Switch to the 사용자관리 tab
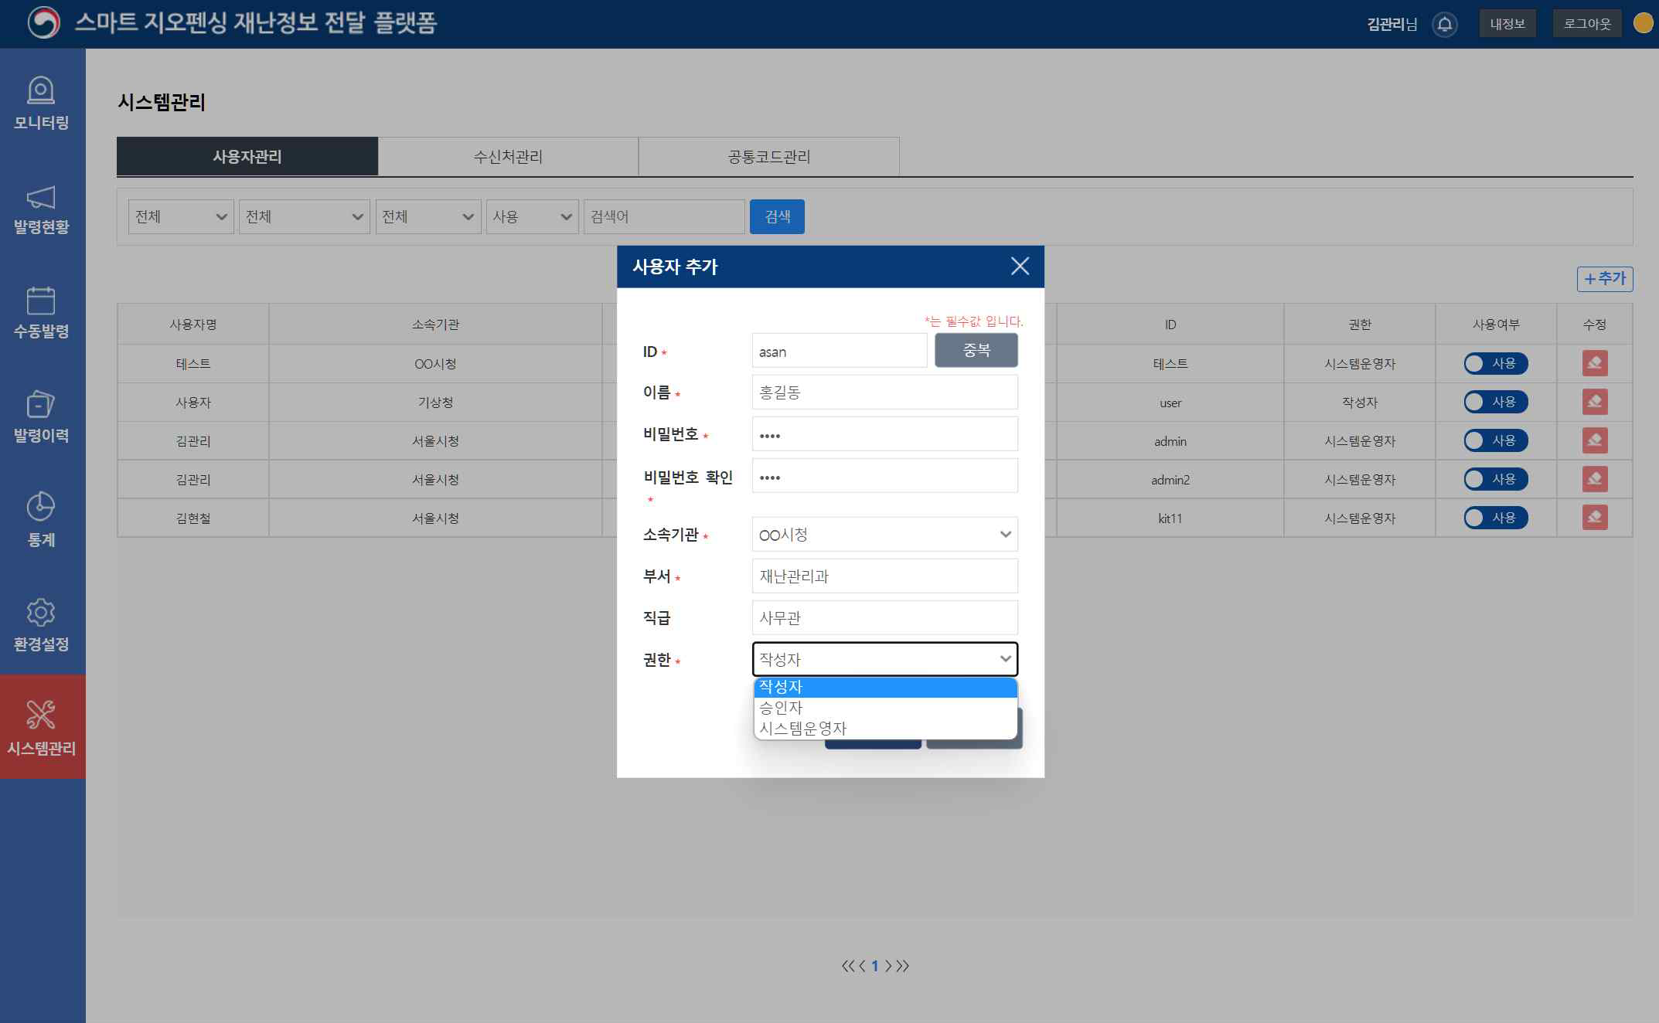This screenshot has width=1659, height=1023. pyautogui.click(x=247, y=157)
